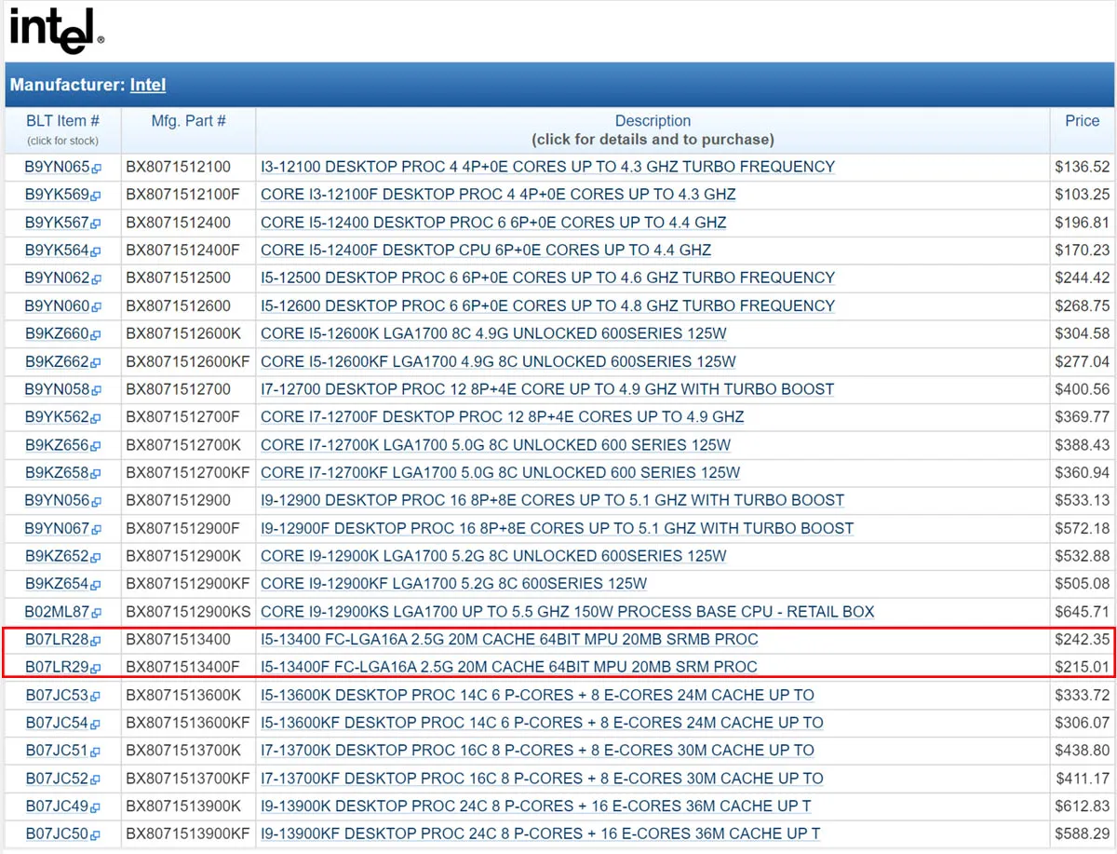The width and height of the screenshot is (1117, 854).
Task: Open the Intel manufacturer link
Action: 148,85
